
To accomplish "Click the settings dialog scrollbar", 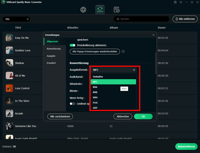I will pos(156,63).
